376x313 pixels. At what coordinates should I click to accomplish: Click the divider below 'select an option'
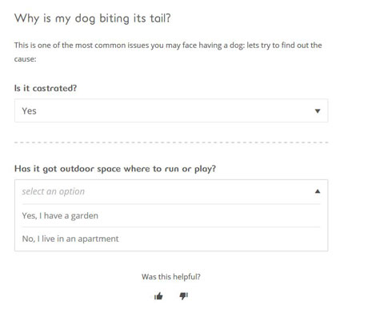pos(171,204)
